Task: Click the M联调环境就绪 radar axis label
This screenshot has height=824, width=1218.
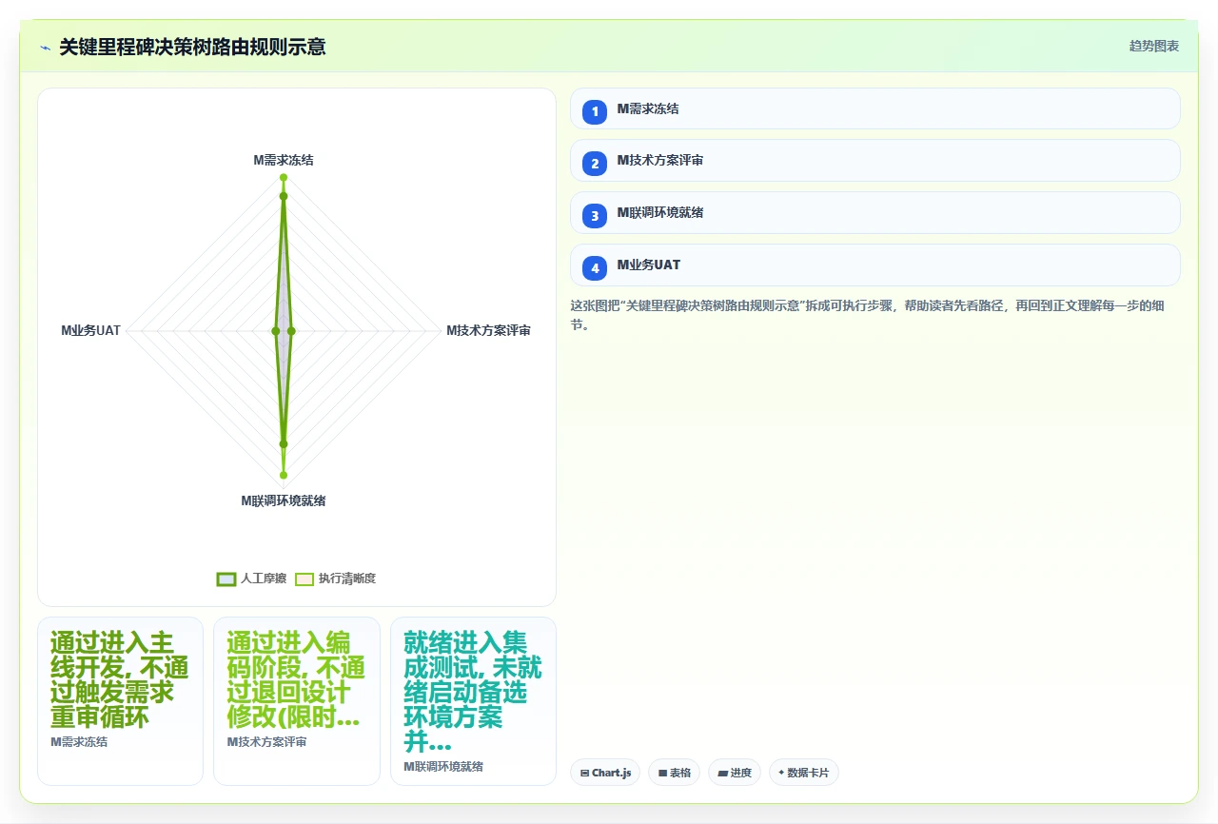Action: point(284,500)
